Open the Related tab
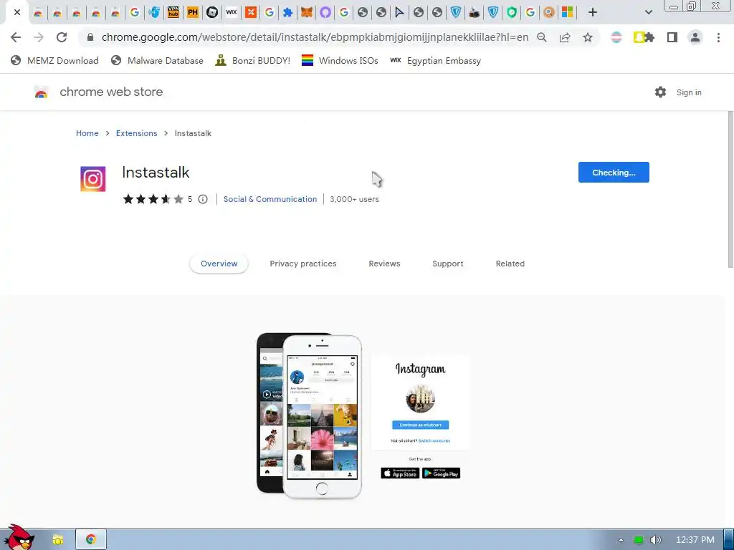The height and width of the screenshot is (550, 734). point(510,264)
